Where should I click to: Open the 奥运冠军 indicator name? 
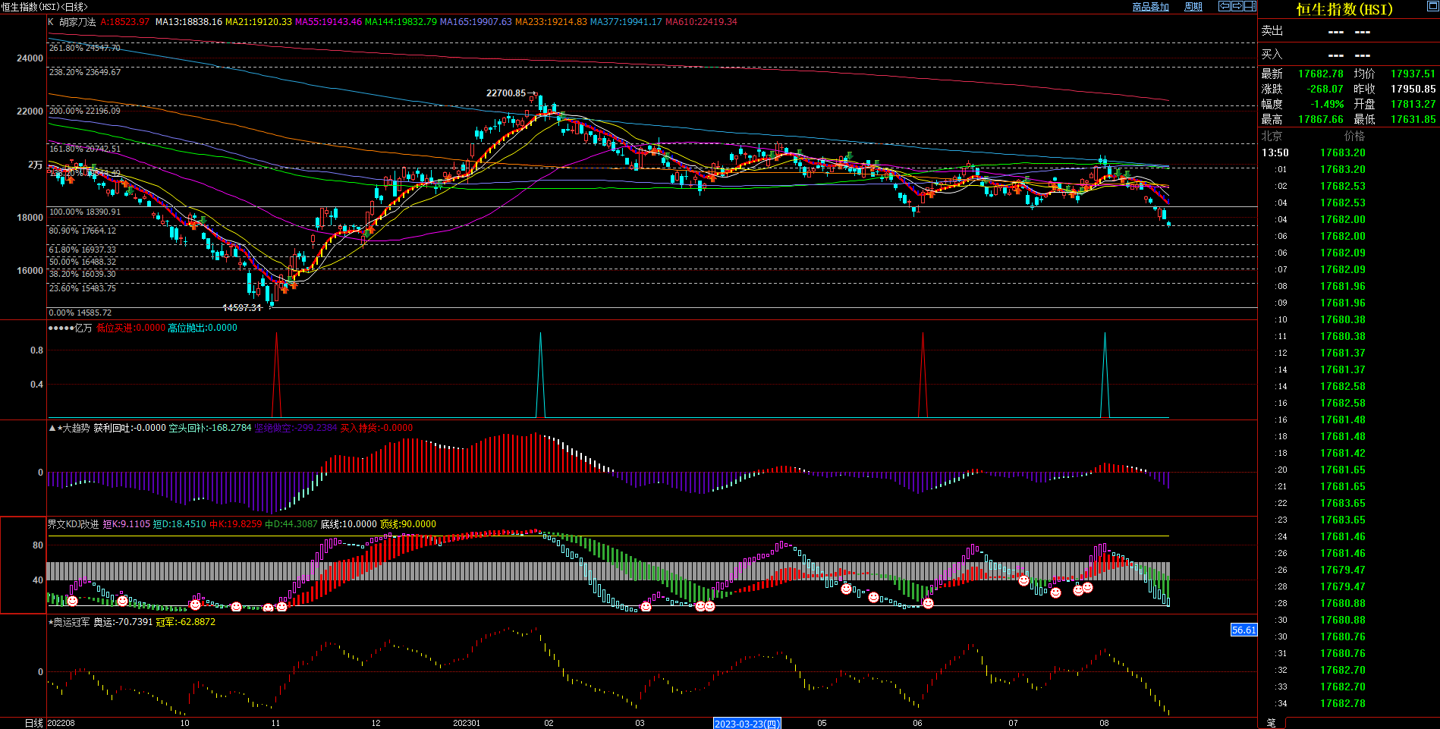click(71, 622)
